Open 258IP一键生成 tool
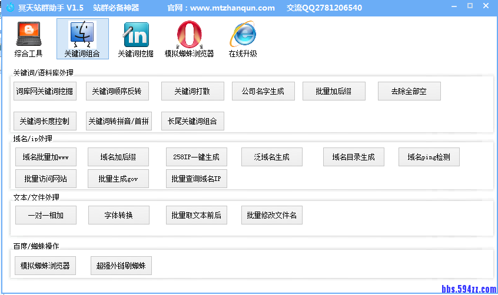Viewport: 498px width, 295px height. [x=196, y=157]
